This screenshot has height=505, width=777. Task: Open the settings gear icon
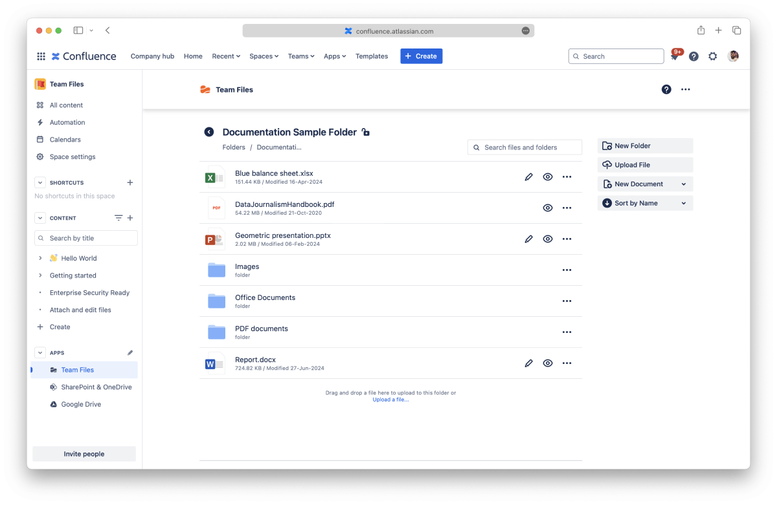[713, 56]
